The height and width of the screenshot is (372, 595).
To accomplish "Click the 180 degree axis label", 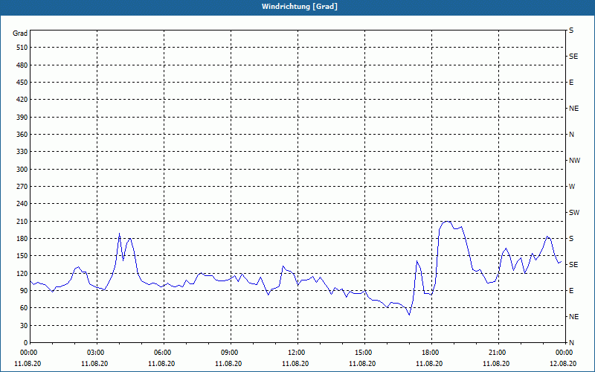I will 20,239.
